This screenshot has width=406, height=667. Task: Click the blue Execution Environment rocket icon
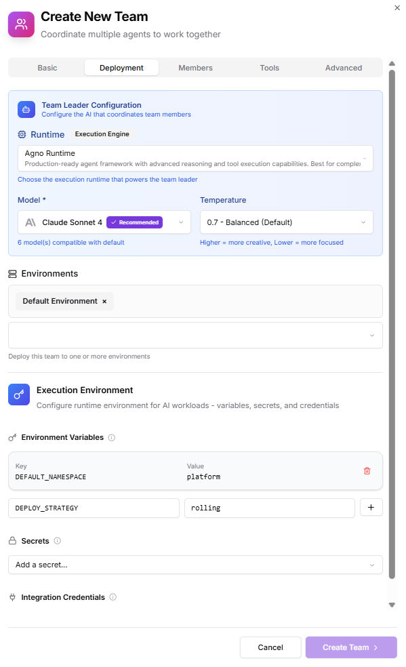tap(18, 394)
